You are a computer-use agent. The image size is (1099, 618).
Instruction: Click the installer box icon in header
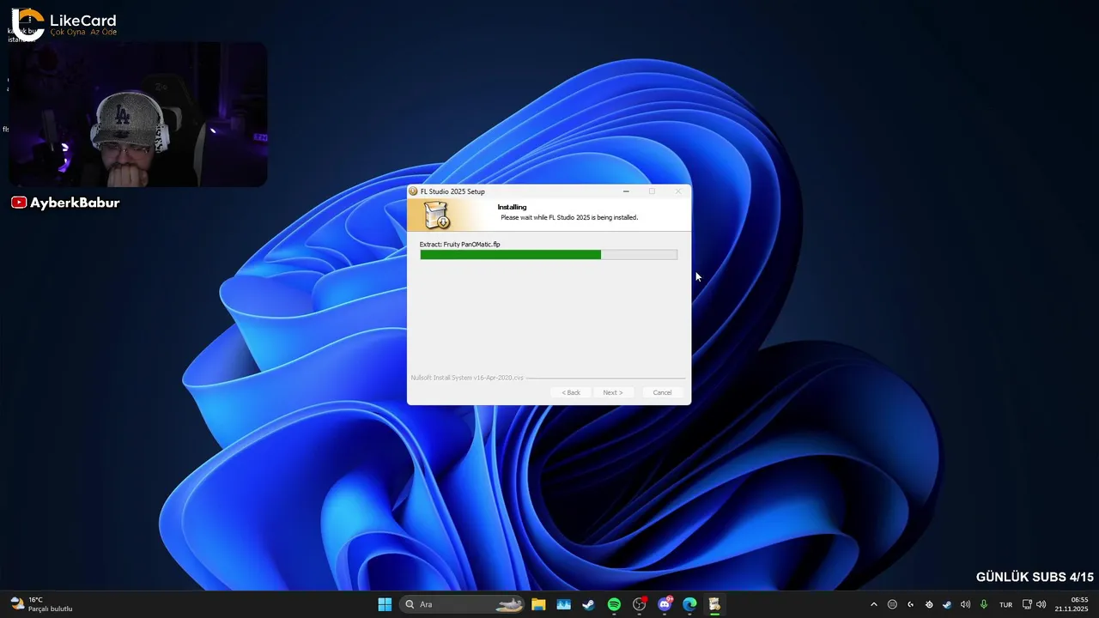coord(437,215)
